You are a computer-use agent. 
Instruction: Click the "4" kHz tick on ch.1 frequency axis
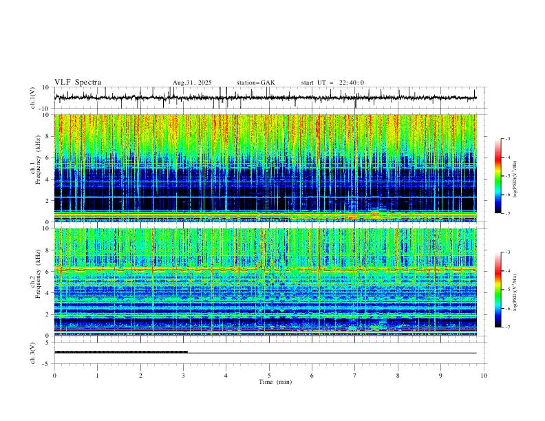[x=48, y=180]
